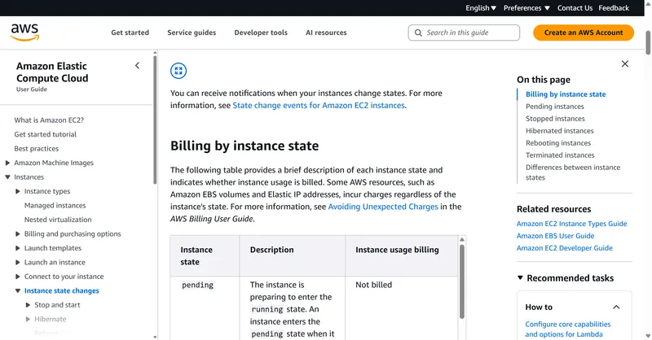The height and width of the screenshot is (340, 652).
Task: Collapse the left navigation sidebar arrow
Action: point(137,66)
